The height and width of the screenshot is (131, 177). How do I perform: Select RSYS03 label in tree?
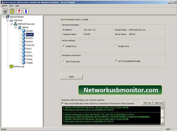click(29, 31)
